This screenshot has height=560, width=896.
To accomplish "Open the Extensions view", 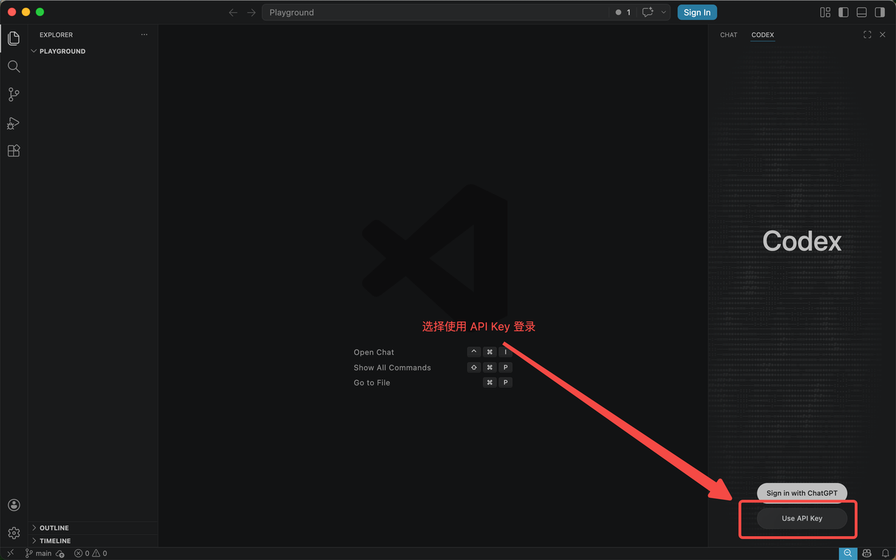I will [x=13, y=150].
